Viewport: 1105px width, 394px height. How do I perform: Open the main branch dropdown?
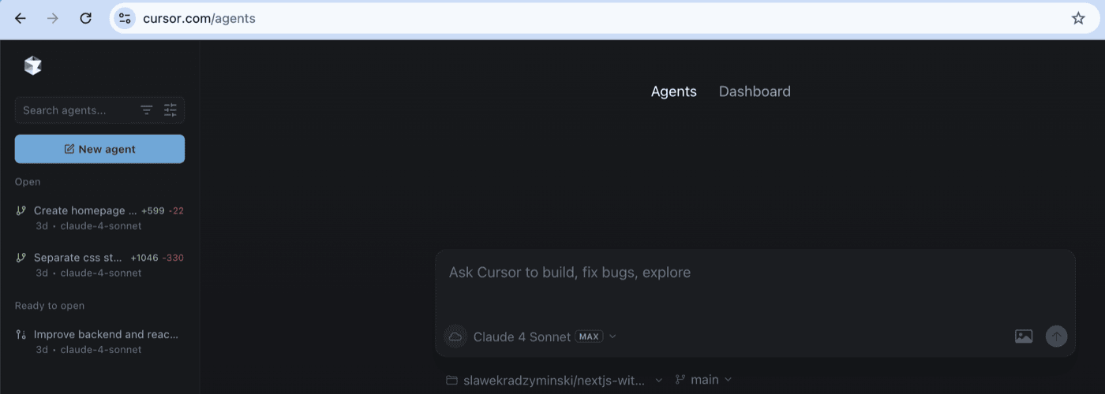[704, 380]
